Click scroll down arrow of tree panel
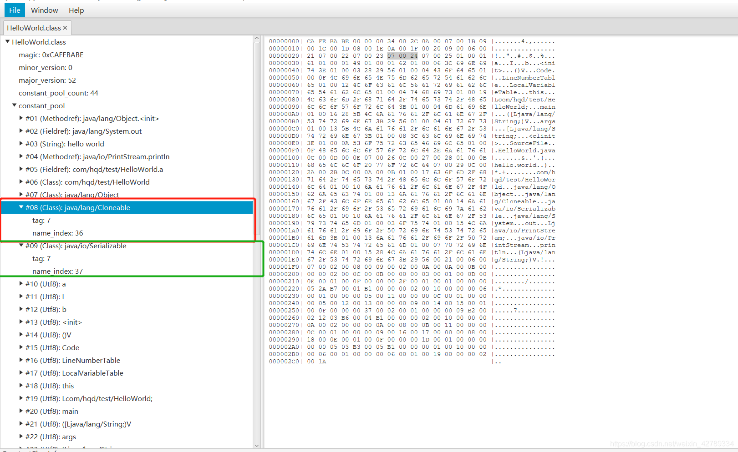The image size is (738, 452). (x=257, y=446)
